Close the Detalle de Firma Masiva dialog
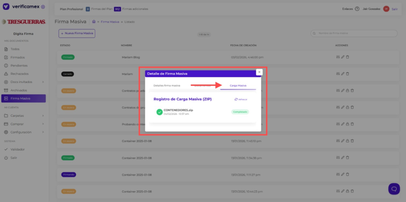 tap(259, 72)
